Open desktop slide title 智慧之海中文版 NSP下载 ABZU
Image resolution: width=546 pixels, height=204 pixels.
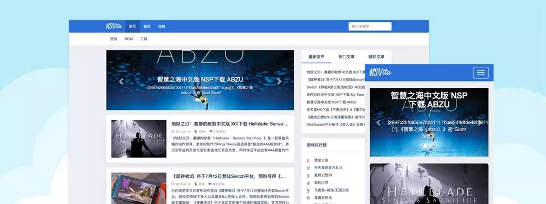click(x=200, y=79)
